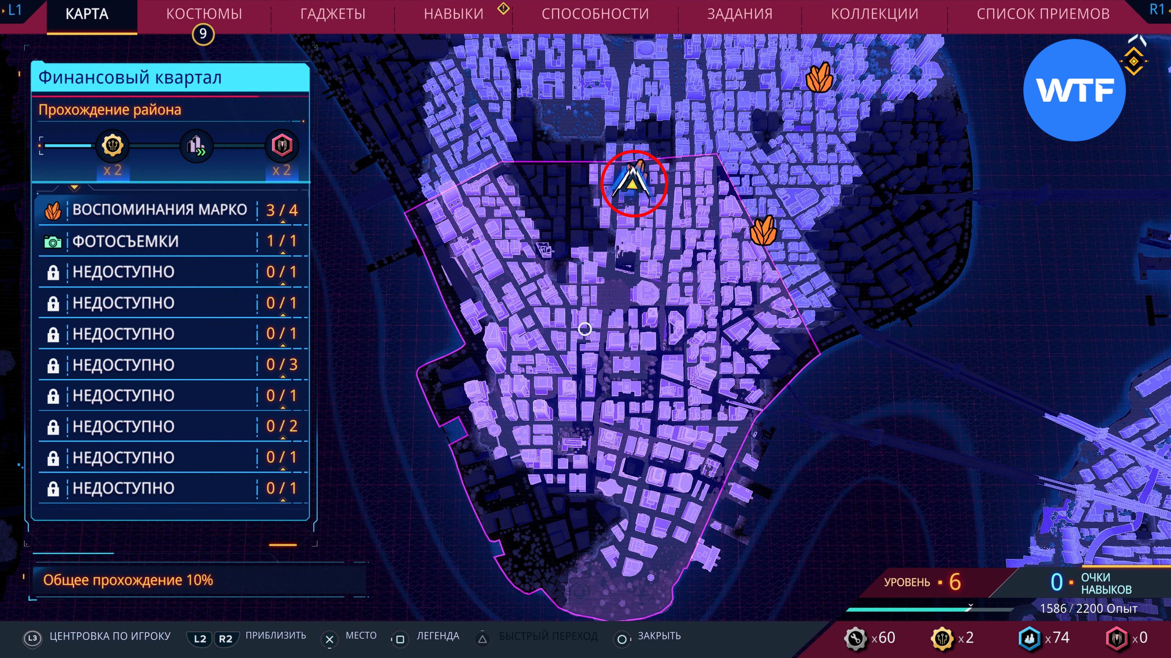This screenshot has height=658, width=1171.
Task: Click the tech parts x60 gear icon
Action: tap(855, 638)
